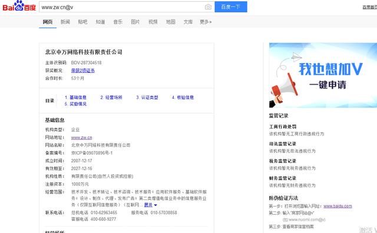
Task: Select the ID text BDV-287304518
Action: pos(87,63)
